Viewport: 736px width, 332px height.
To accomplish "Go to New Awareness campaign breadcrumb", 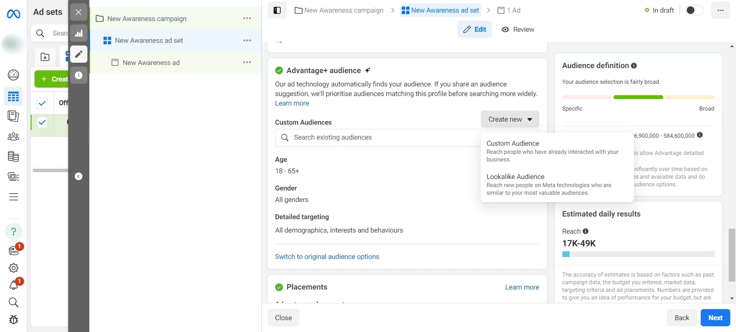I will 339,10.
